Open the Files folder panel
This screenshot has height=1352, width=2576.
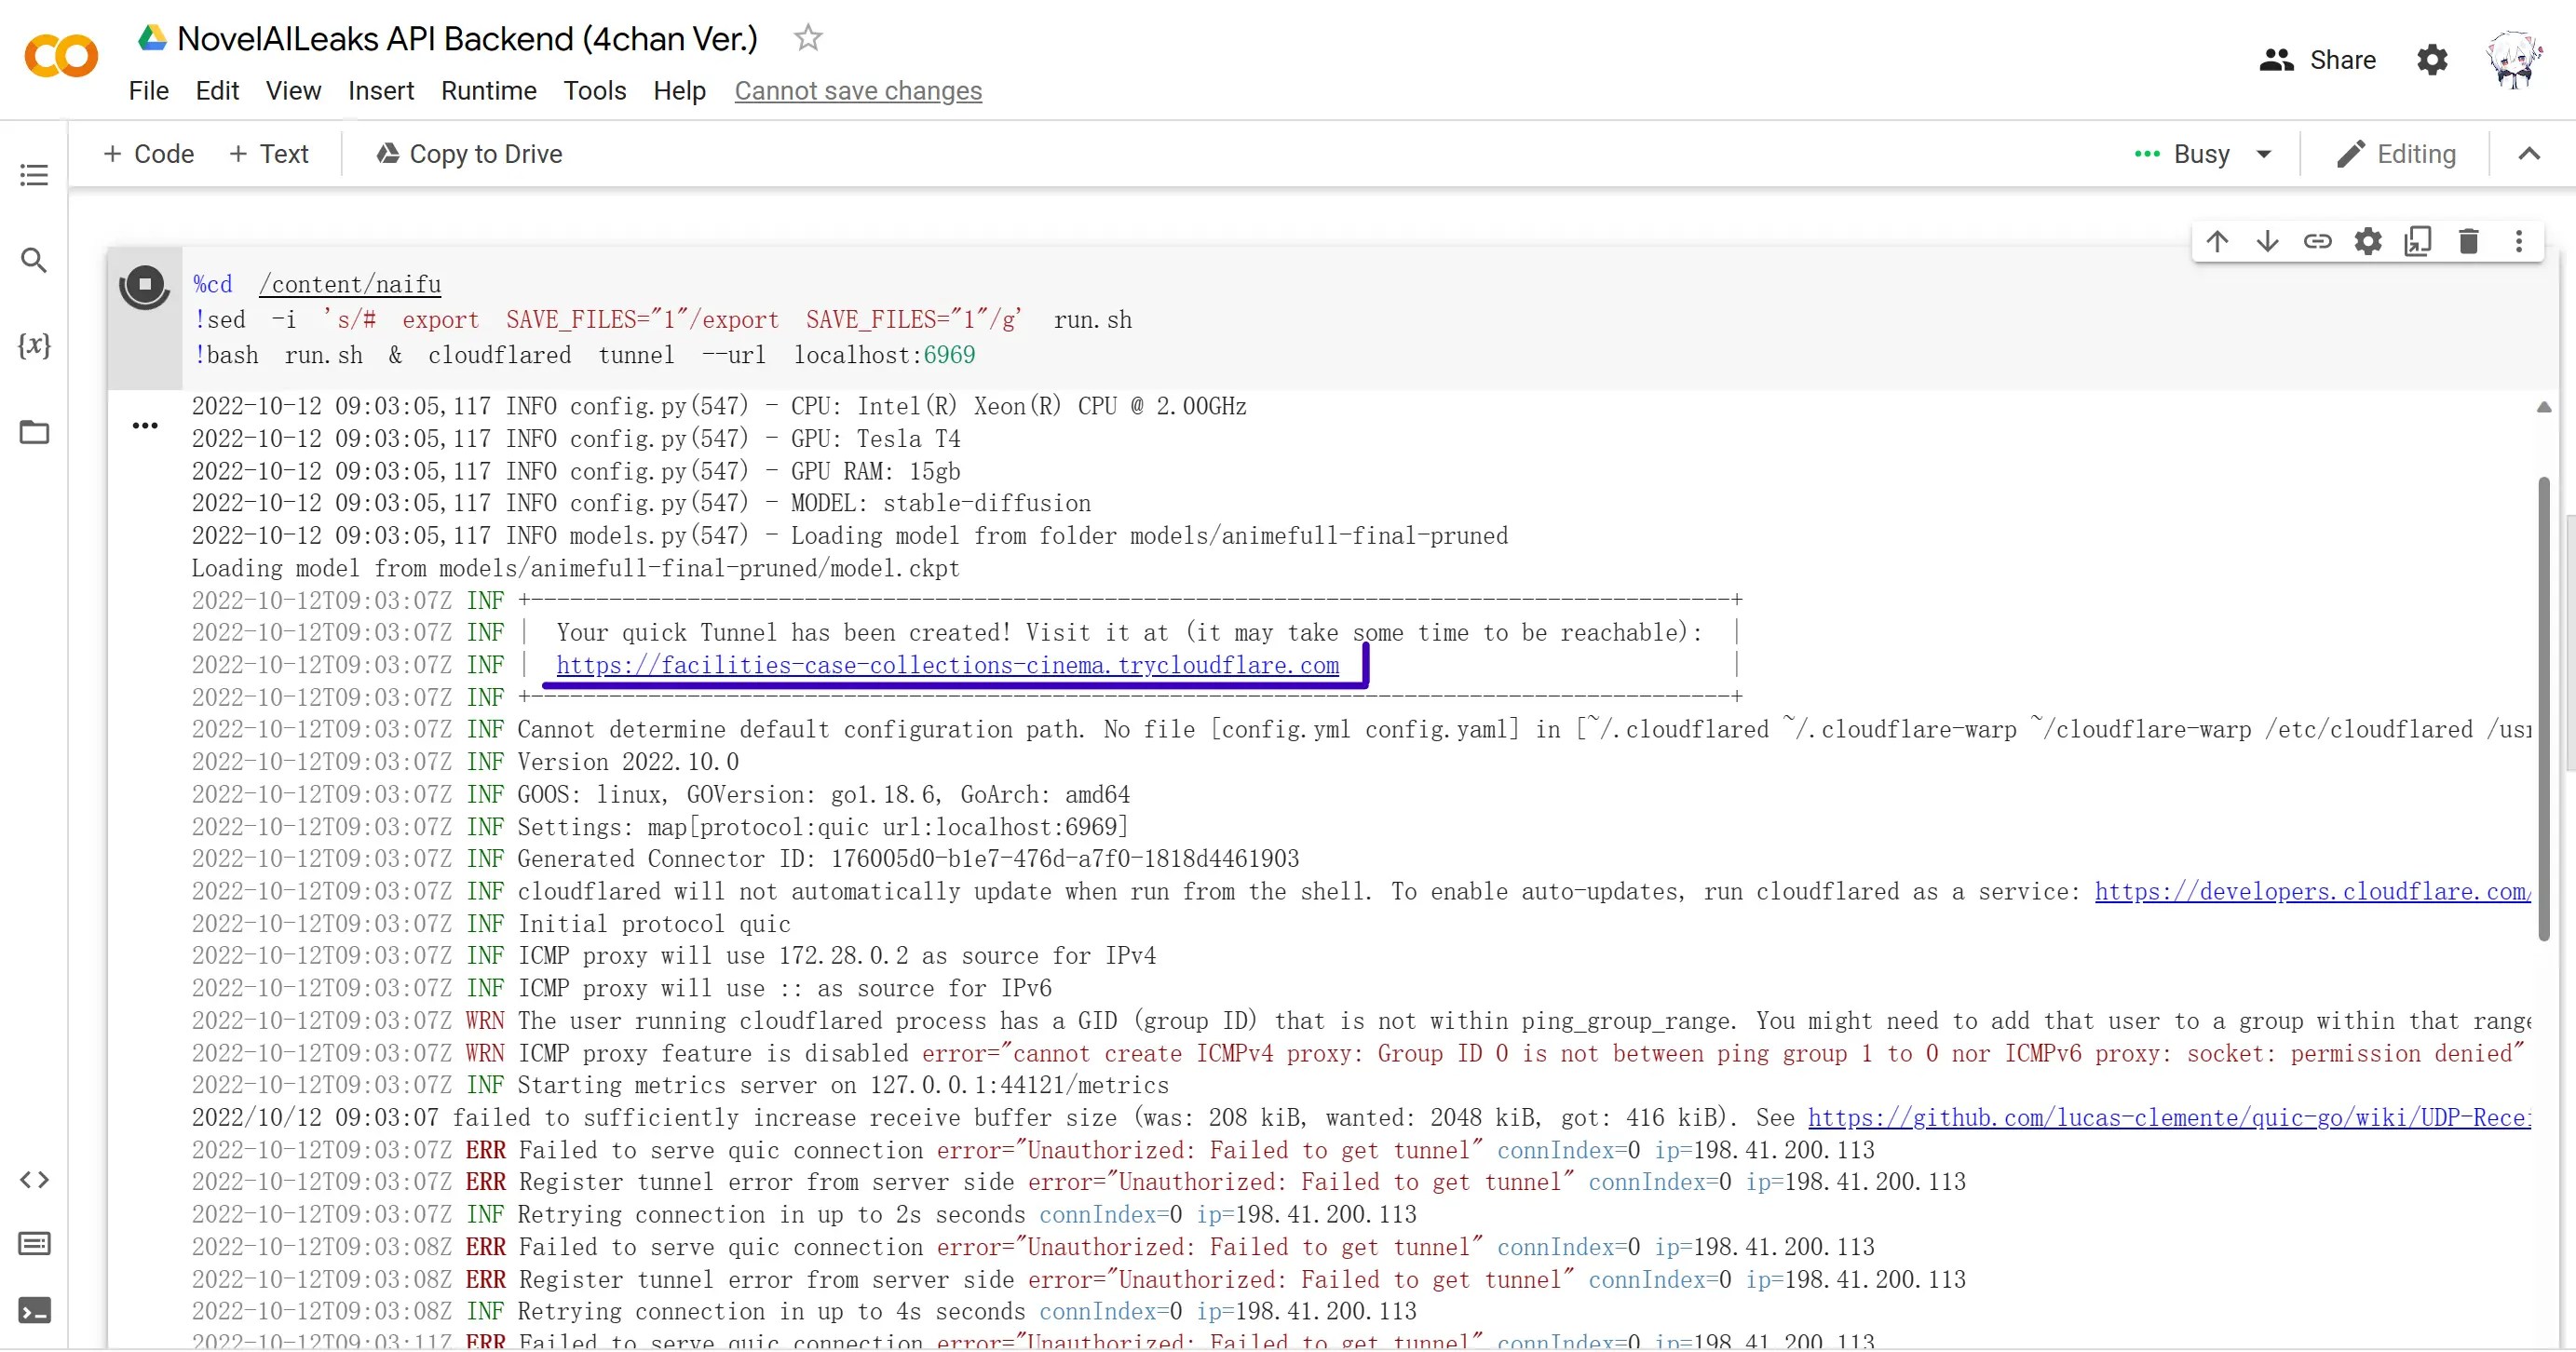coord(34,432)
